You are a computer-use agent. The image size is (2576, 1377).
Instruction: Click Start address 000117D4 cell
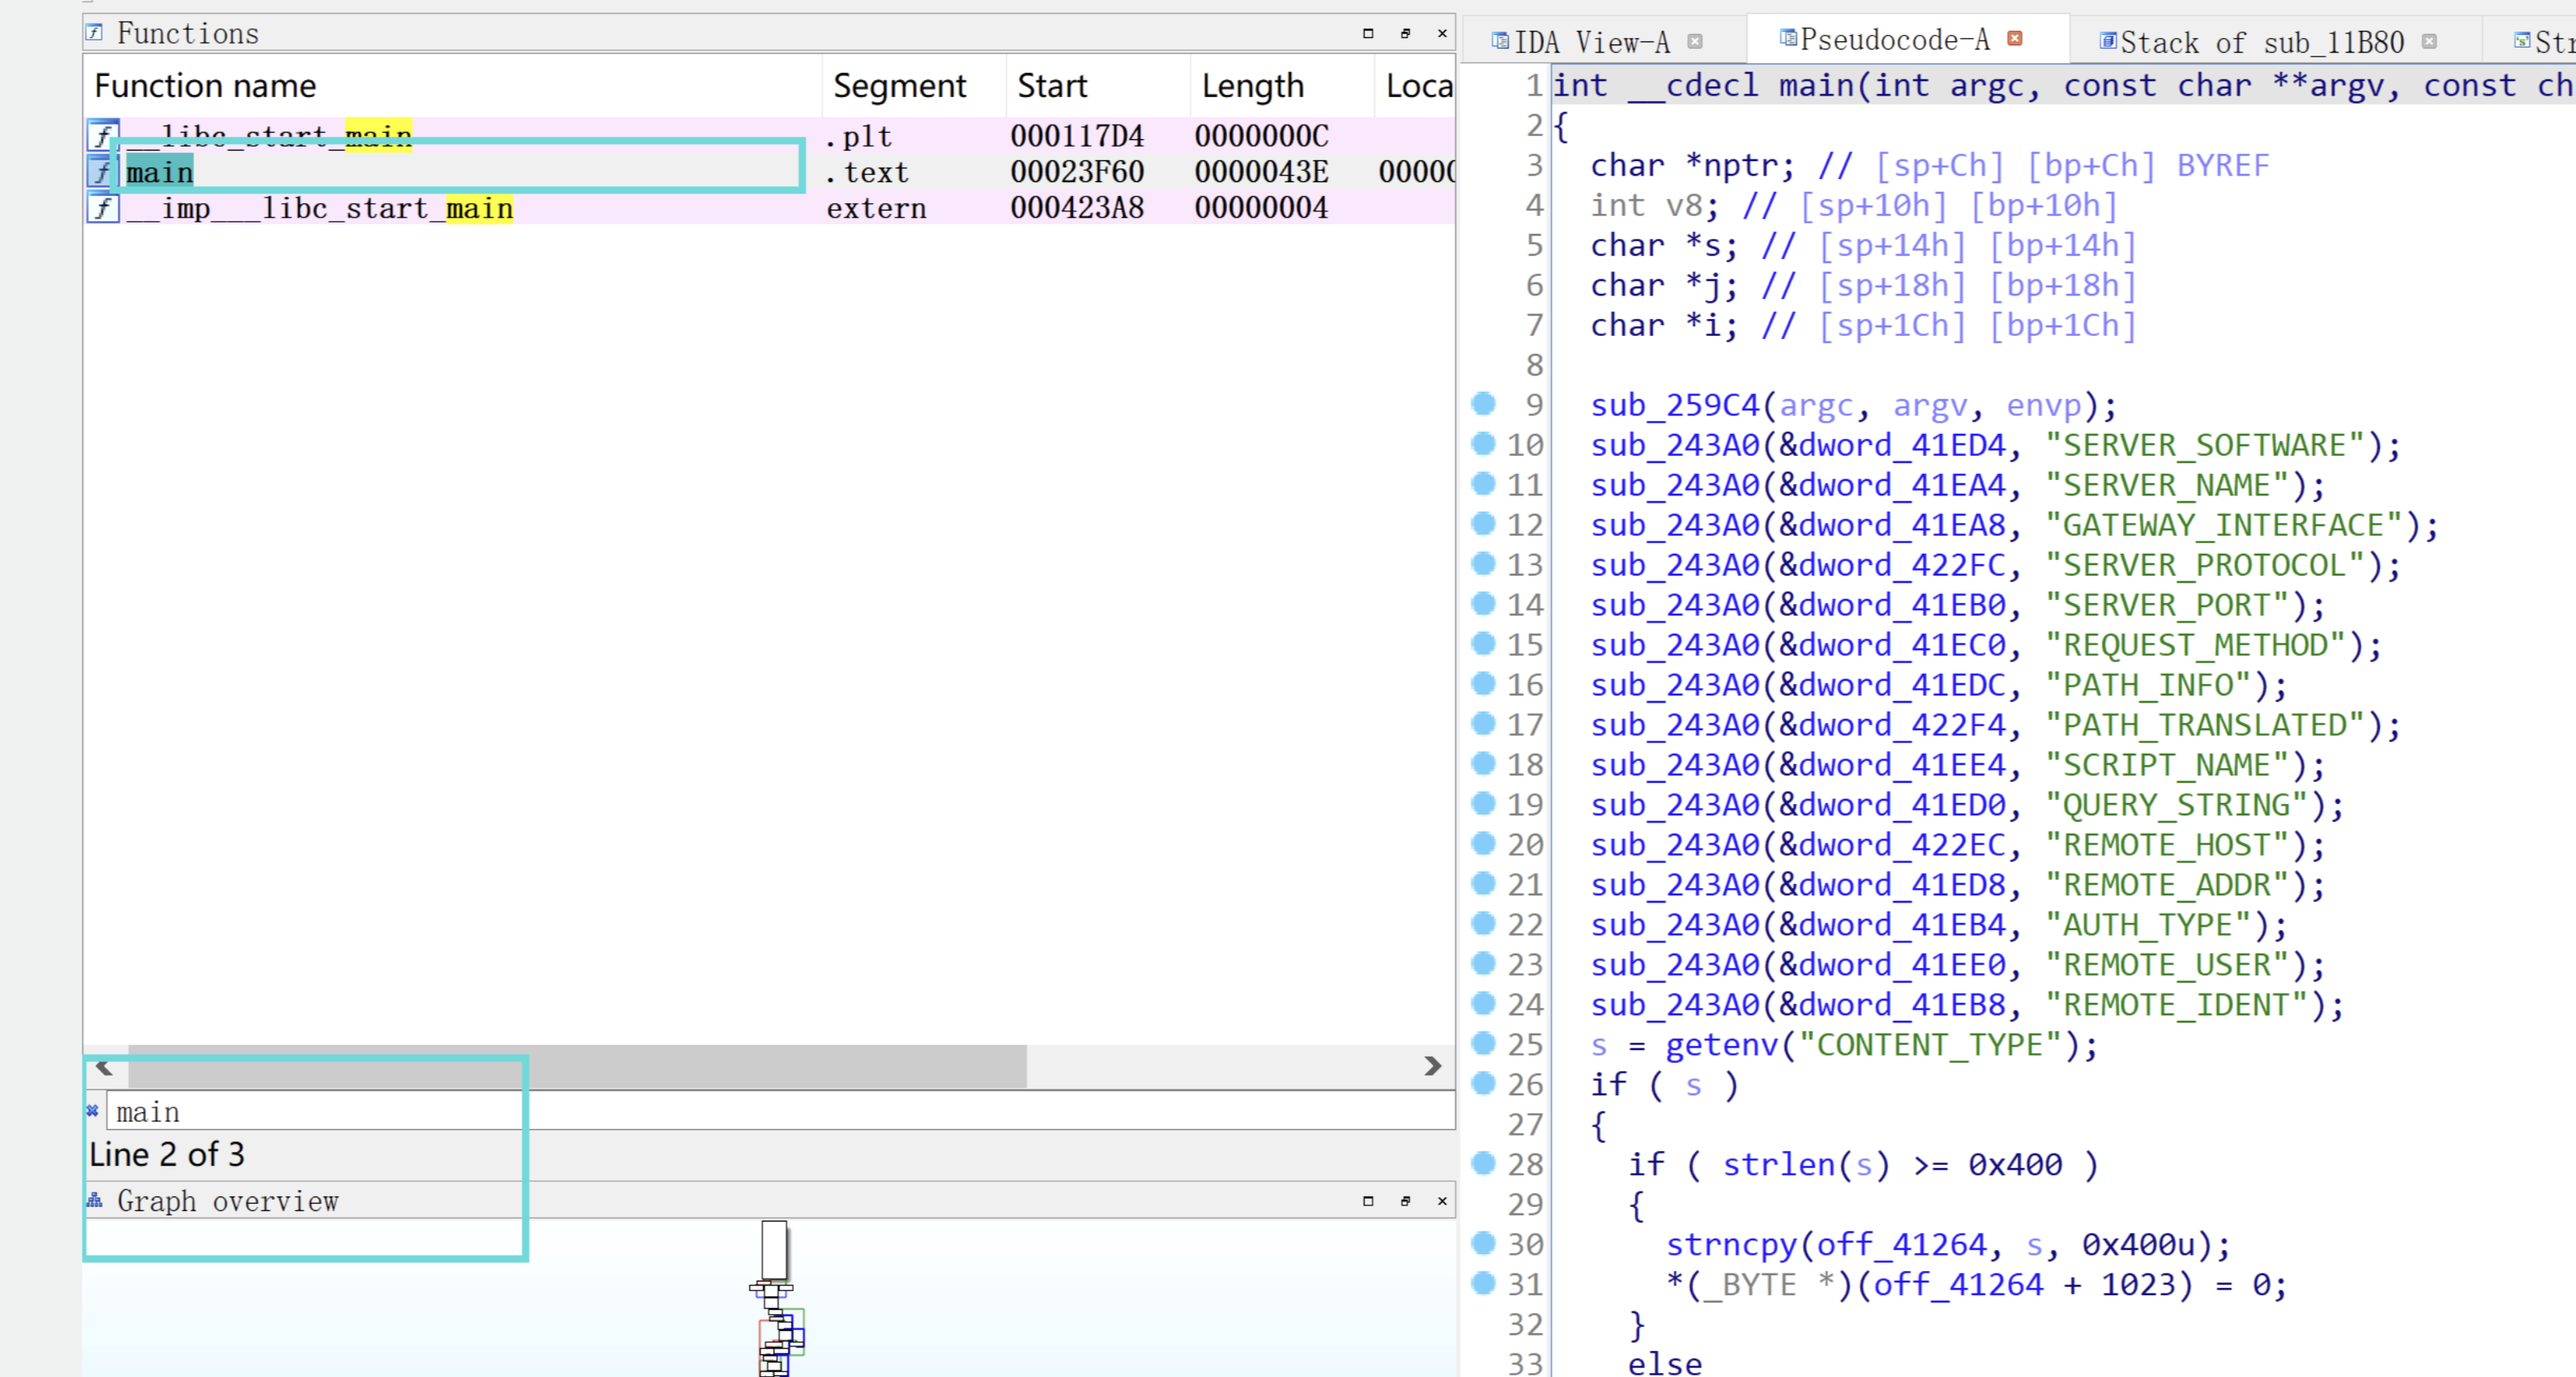1077,135
